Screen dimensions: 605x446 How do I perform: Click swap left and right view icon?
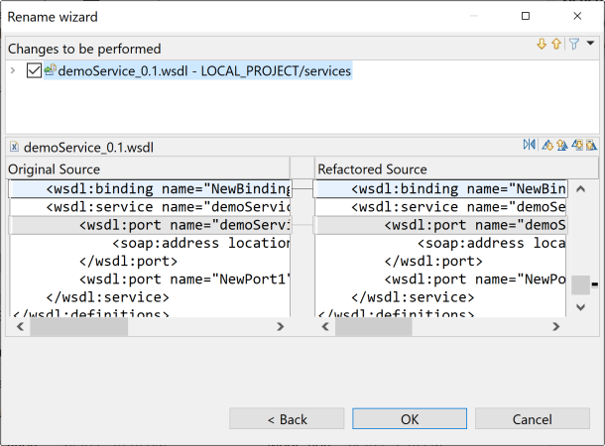coord(530,146)
